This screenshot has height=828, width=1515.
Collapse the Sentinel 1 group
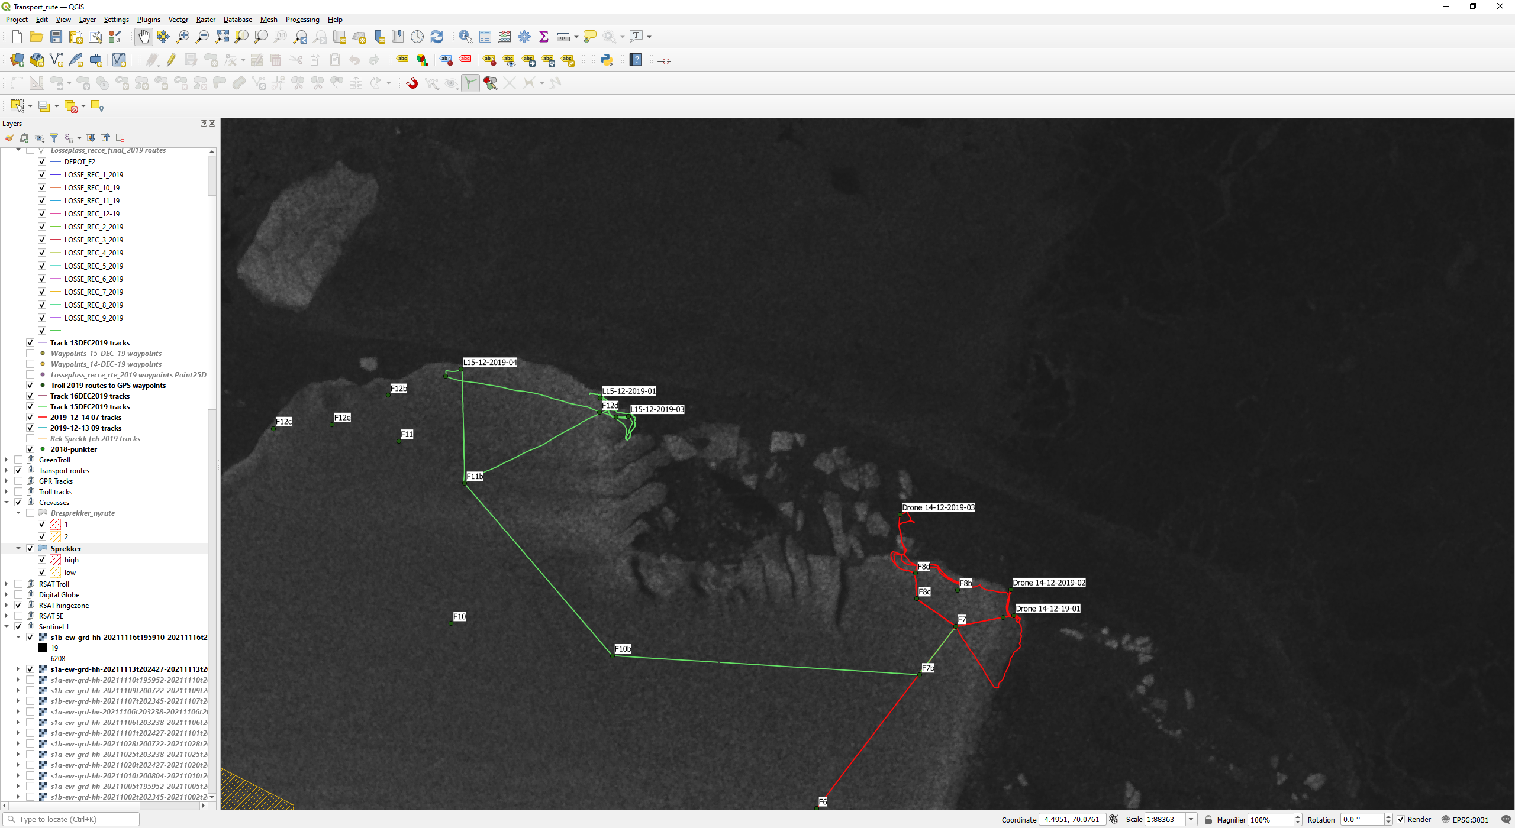(x=7, y=626)
